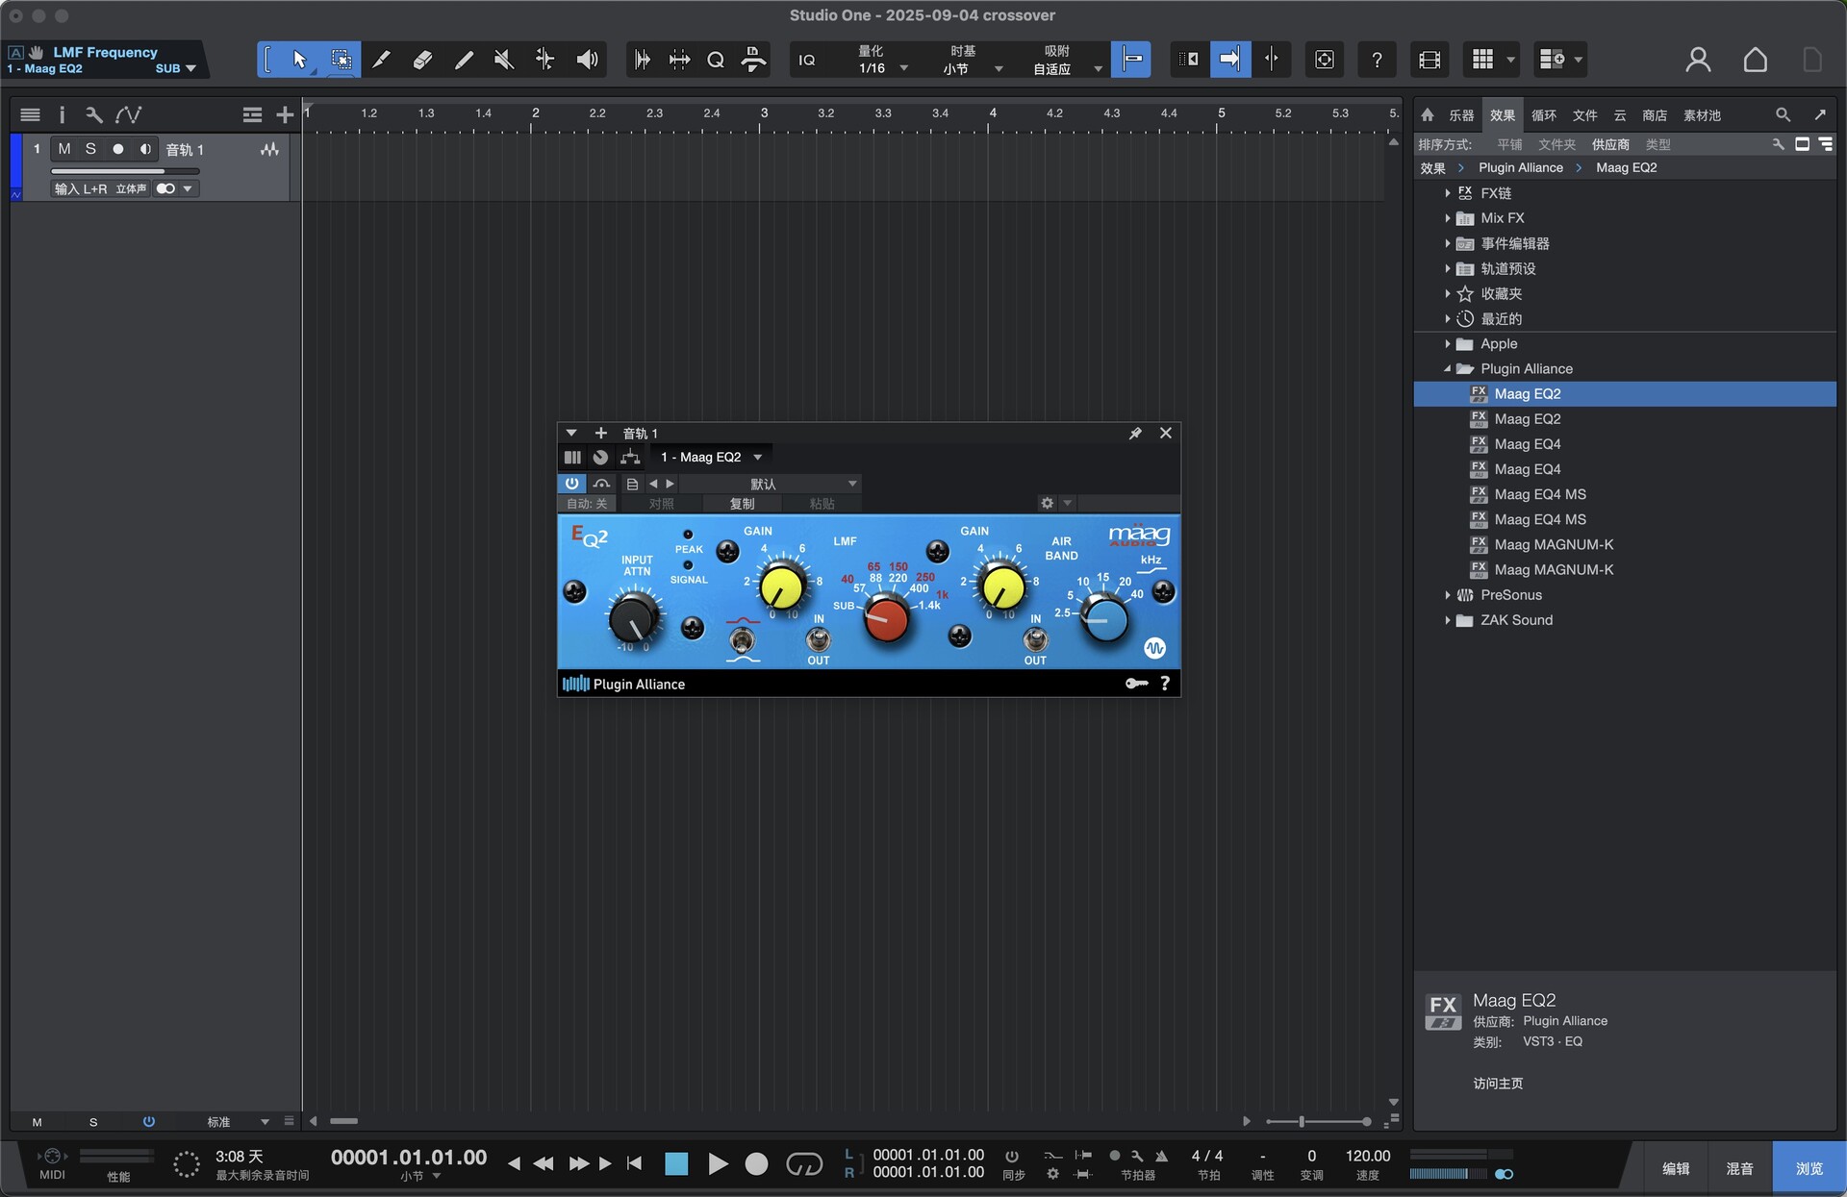Open the video player icon
This screenshot has width=1847, height=1197.
click(x=1430, y=60)
